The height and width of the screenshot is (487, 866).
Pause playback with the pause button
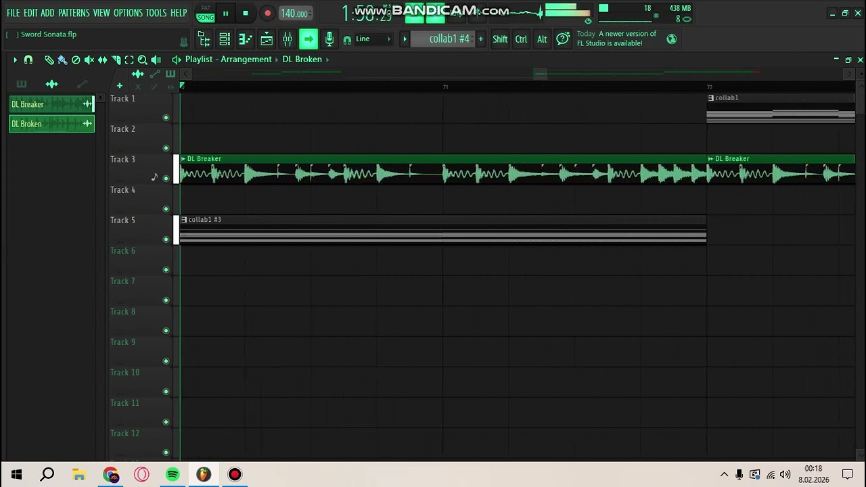coord(226,13)
